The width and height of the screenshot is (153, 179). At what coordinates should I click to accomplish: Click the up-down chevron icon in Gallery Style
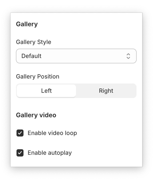point(128,56)
